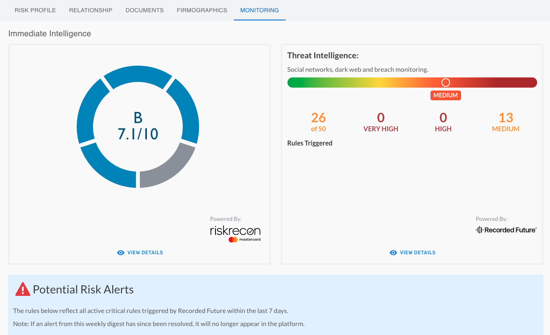Click the Recorded Future bar-chart mark
Screen dimensions: 550x335
(x=479, y=229)
